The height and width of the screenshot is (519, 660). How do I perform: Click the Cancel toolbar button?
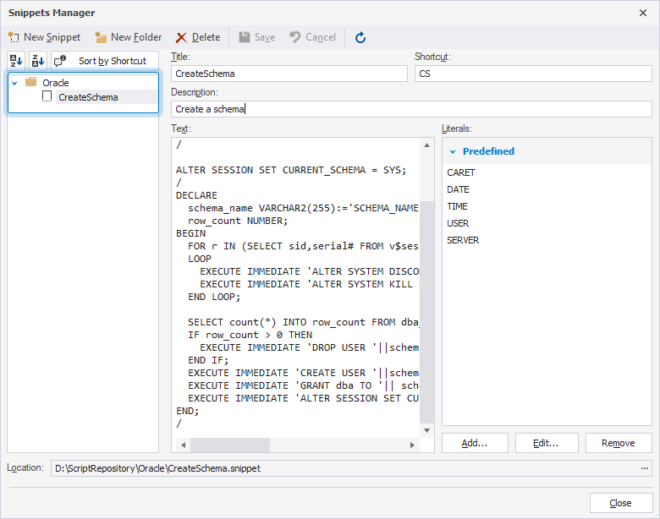(x=313, y=37)
